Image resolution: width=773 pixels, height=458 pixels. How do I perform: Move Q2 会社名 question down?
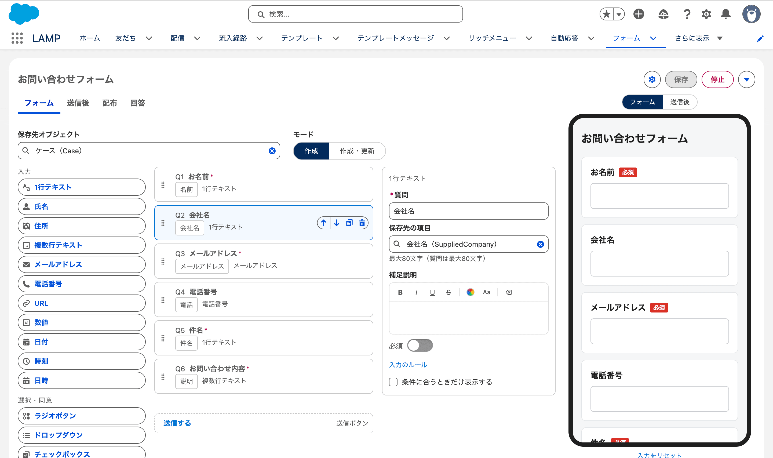337,223
